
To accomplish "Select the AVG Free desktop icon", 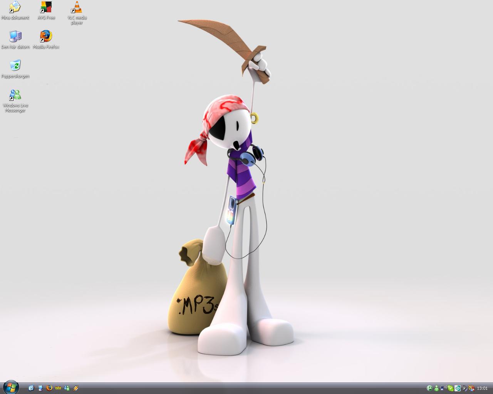I will pyautogui.click(x=46, y=10).
